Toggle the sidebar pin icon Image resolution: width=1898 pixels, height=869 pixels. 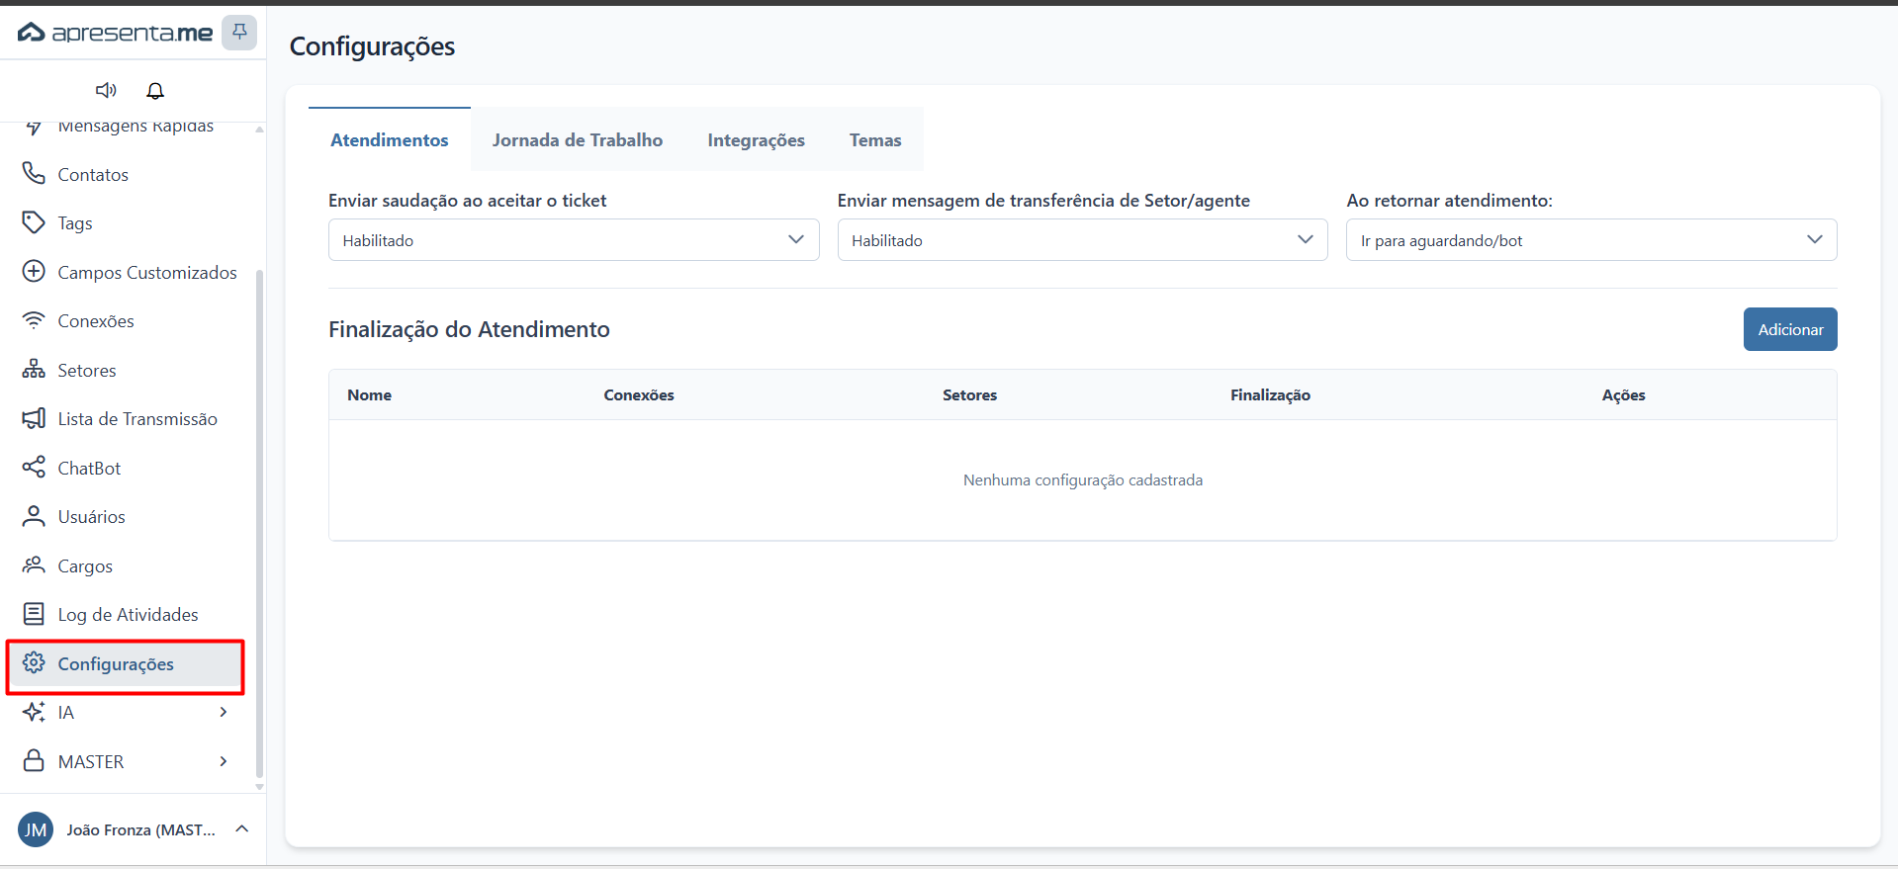[x=239, y=33]
